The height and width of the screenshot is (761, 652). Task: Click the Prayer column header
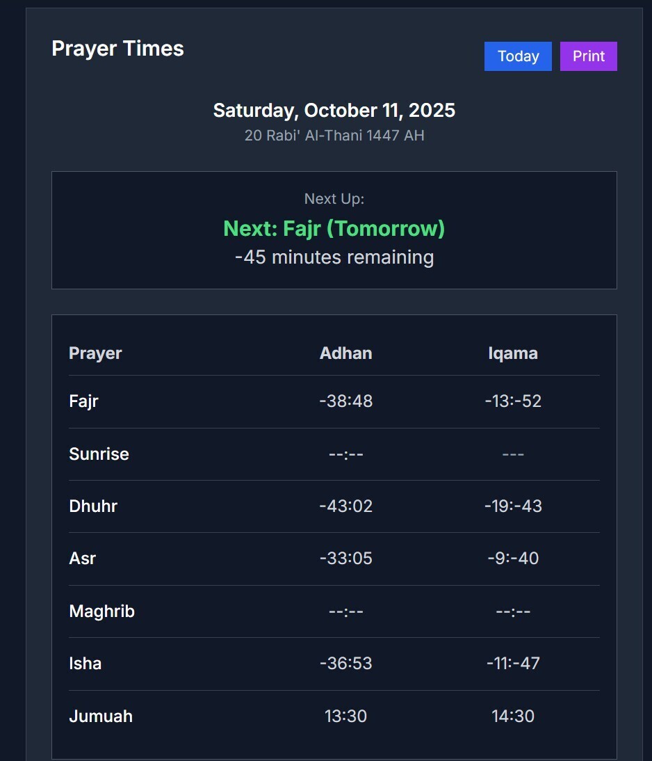pos(95,353)
